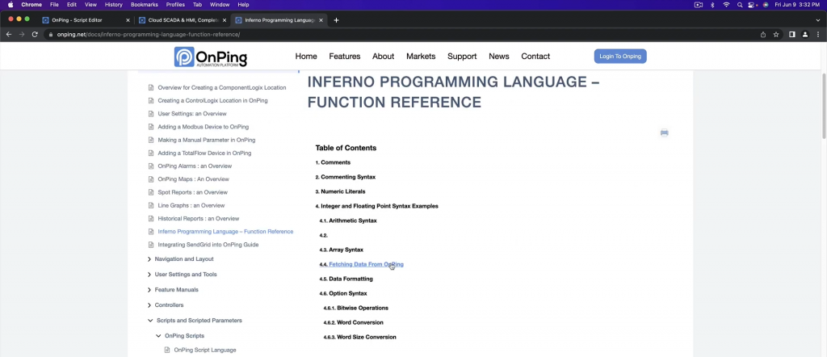Open the News navigation link
The height and width of the screenshot is (357, 827).
tap(499, 57)
